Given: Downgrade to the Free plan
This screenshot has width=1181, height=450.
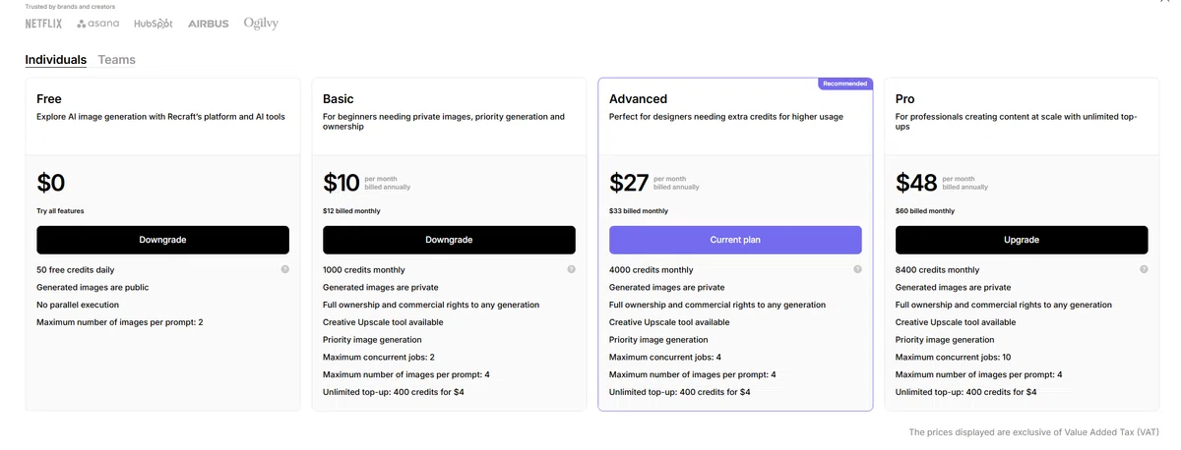Looking at the screenshot, I should pyautogui.click(x=162, y=240).
